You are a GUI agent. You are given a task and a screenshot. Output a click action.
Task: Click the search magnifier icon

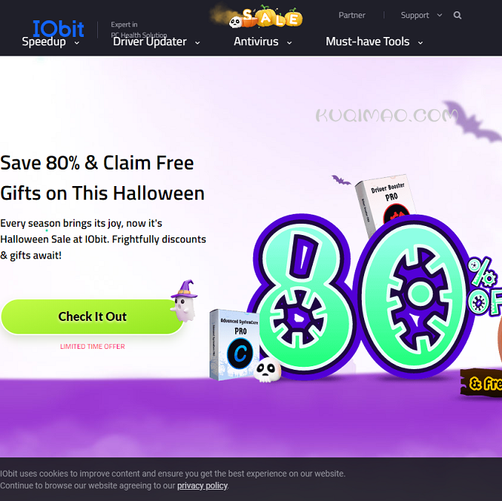[458, 15]
